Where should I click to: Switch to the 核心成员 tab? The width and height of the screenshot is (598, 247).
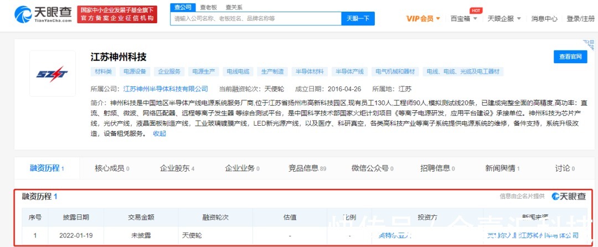point(112,168)
